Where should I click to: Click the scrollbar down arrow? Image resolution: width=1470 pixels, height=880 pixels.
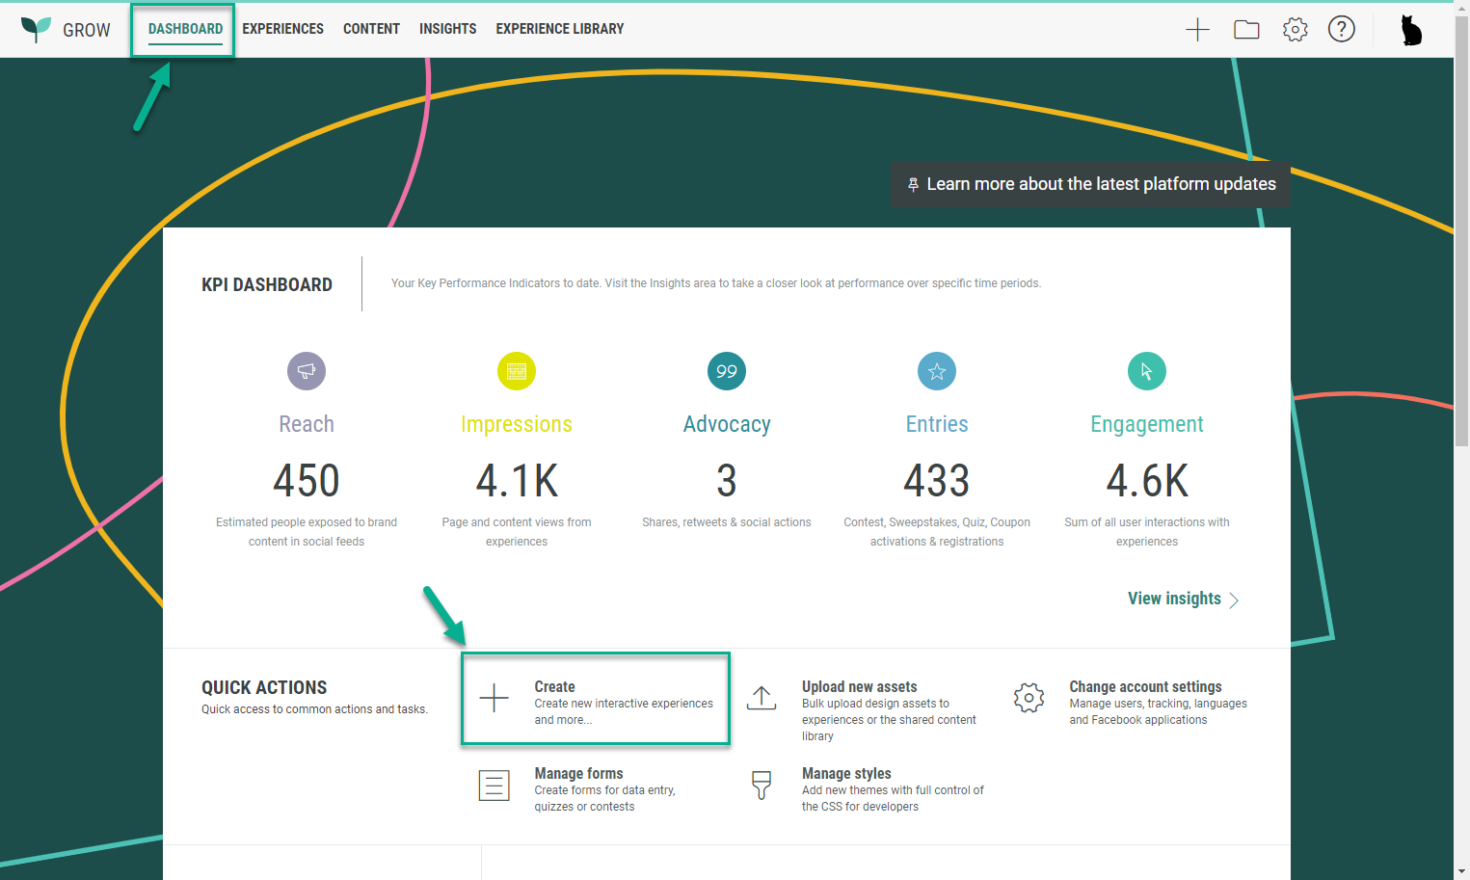1461,871
